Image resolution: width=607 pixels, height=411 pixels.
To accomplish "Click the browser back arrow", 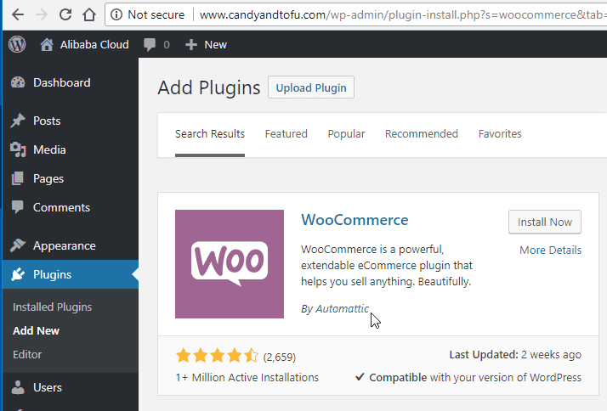I will click(x=18, y=14).
